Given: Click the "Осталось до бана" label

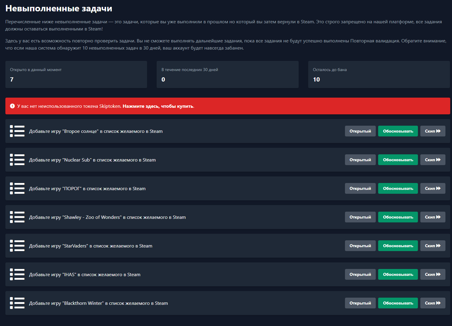Looking at the screenshot, I should 330,70.
